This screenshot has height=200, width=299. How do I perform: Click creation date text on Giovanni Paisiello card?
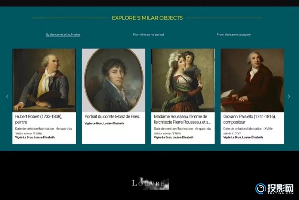[x=248, y=131]
